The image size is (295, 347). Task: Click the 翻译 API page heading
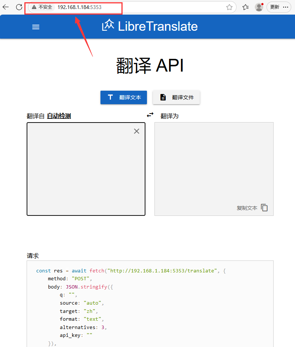tap(150, 66)
